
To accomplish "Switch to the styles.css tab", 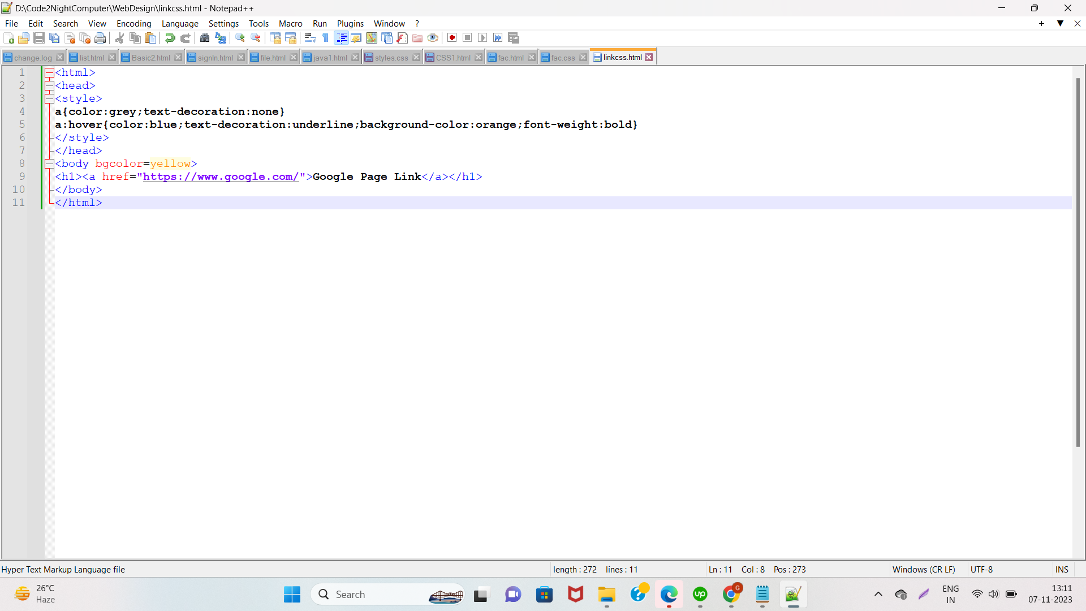I will (391, 58).
